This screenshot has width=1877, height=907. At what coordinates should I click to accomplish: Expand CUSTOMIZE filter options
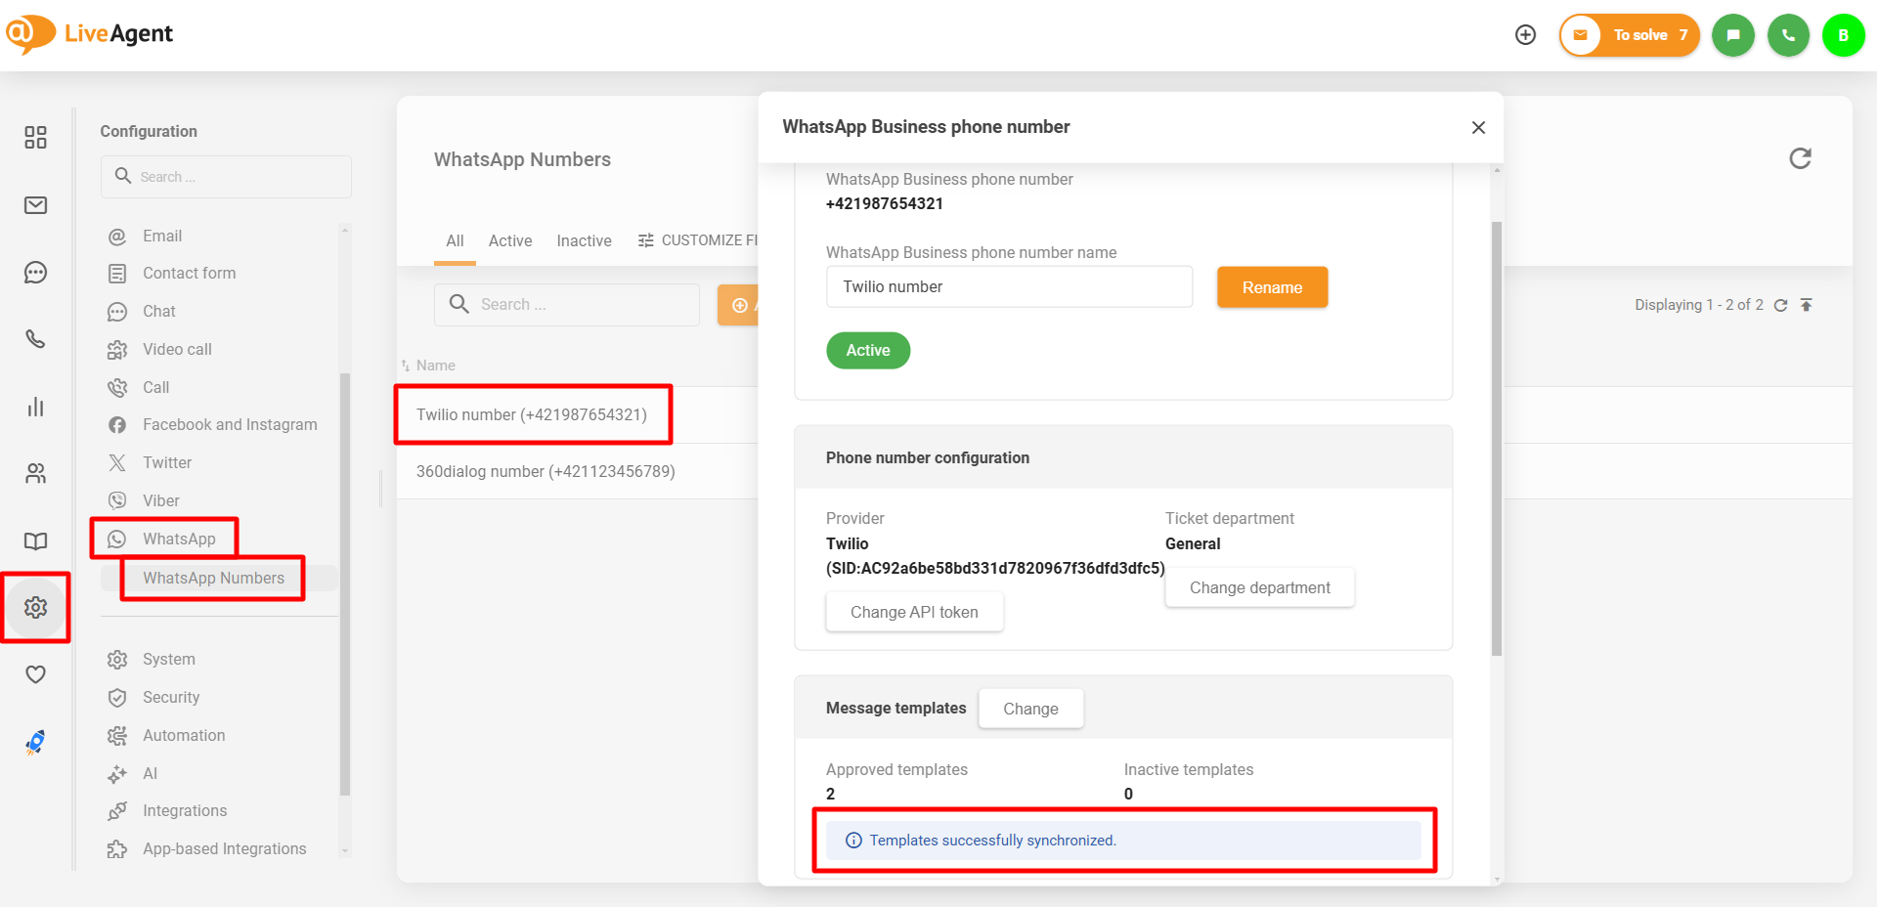[x=698, y=241]
